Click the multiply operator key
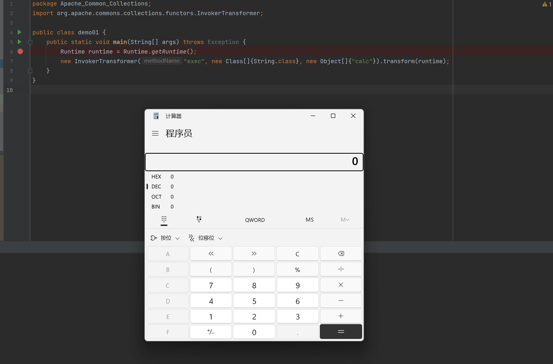 [341, 285]
